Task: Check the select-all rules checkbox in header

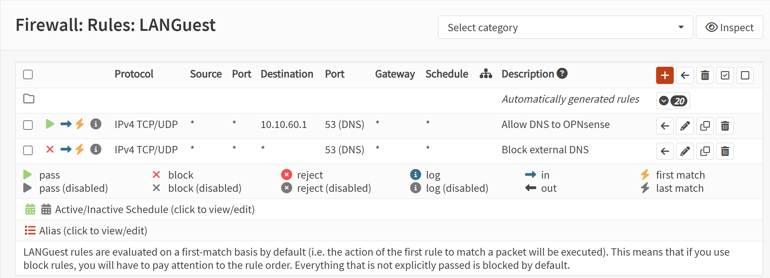Action: 28,74
